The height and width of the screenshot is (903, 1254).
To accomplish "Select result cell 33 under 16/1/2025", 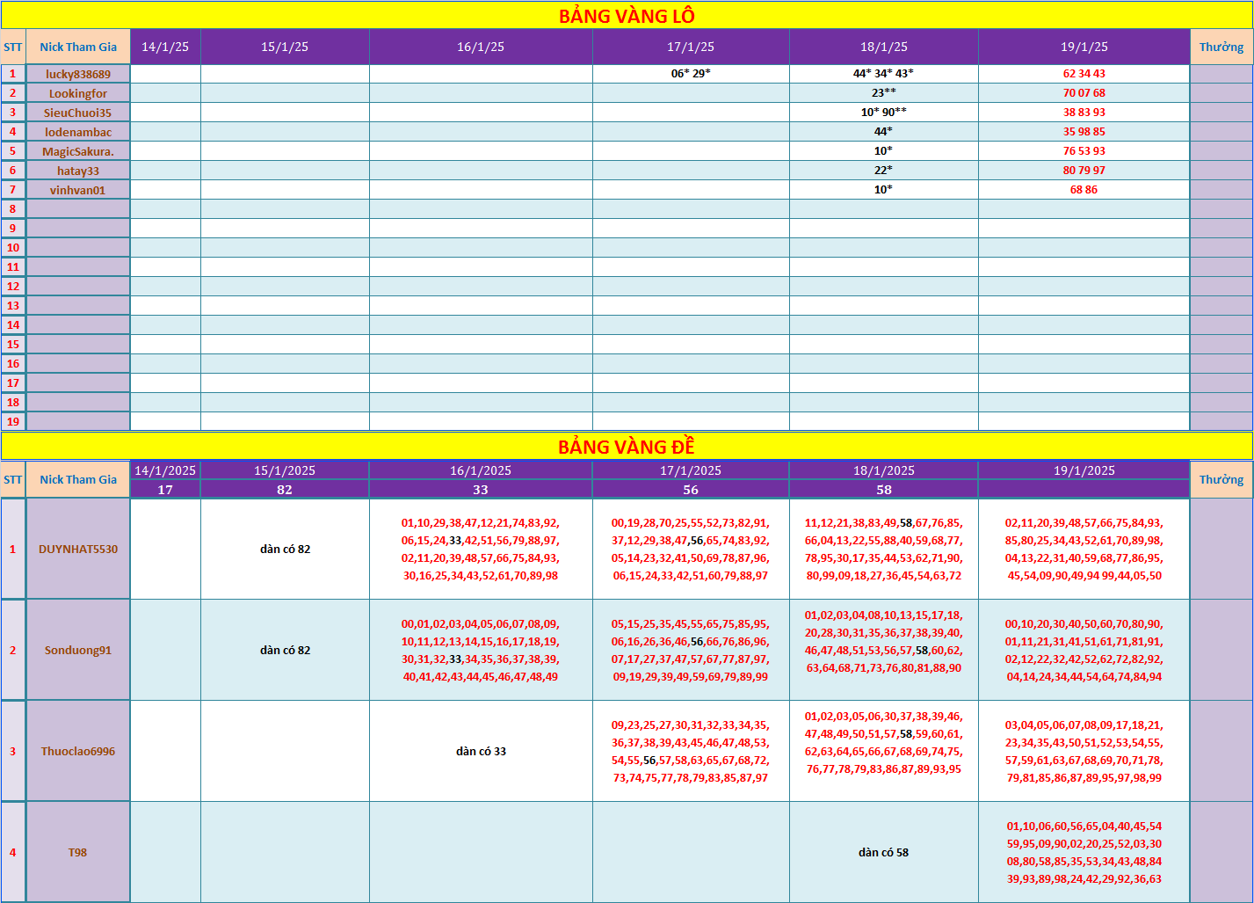I will pos(481,490).
